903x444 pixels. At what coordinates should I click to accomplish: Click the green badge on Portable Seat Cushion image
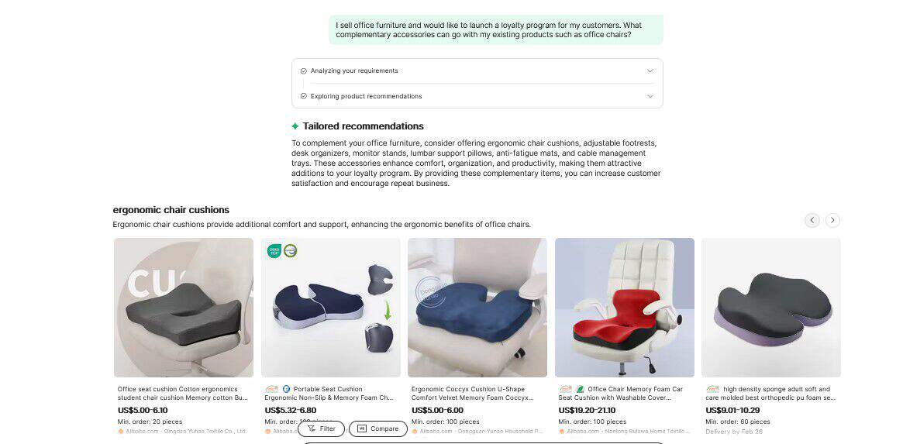tap(274, 251)
